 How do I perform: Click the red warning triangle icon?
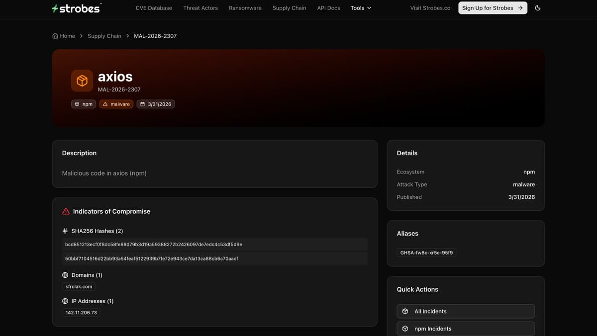(x=66, y=211)
